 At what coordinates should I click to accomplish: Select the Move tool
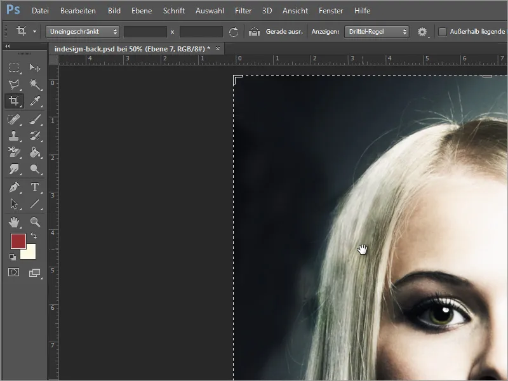tap(35, 67)
